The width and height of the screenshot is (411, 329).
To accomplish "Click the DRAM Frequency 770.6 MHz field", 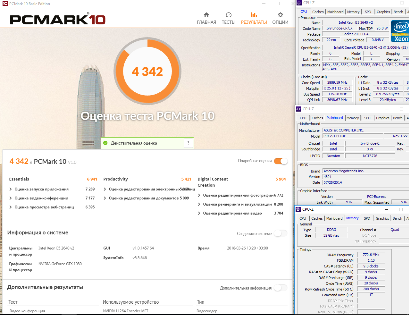I will click(371, 255).
